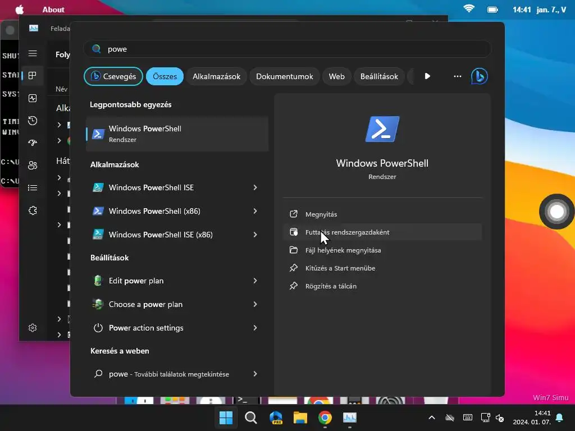Open the three-dots more options menu
The width and height of the screenshot is (575, 431).
457,76
